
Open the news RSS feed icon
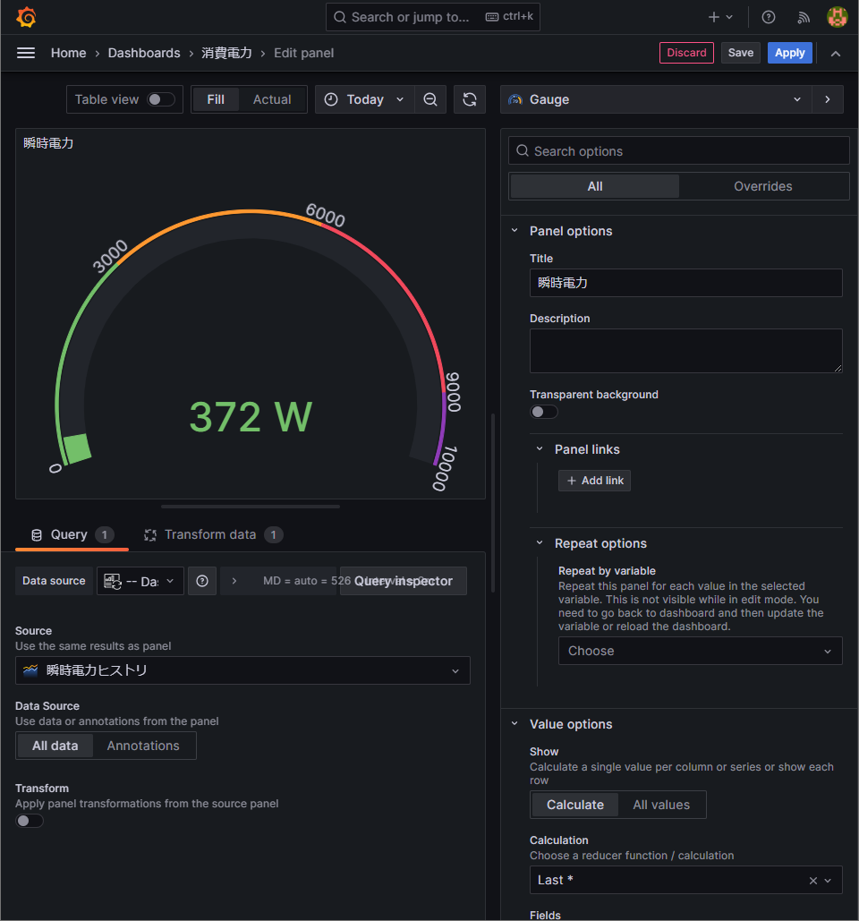(x=803, y=17)
